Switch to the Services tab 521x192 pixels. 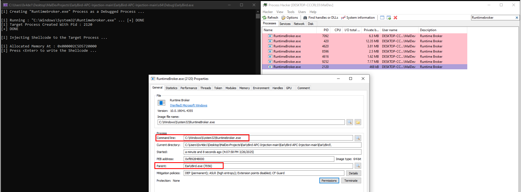click(285, 24)
